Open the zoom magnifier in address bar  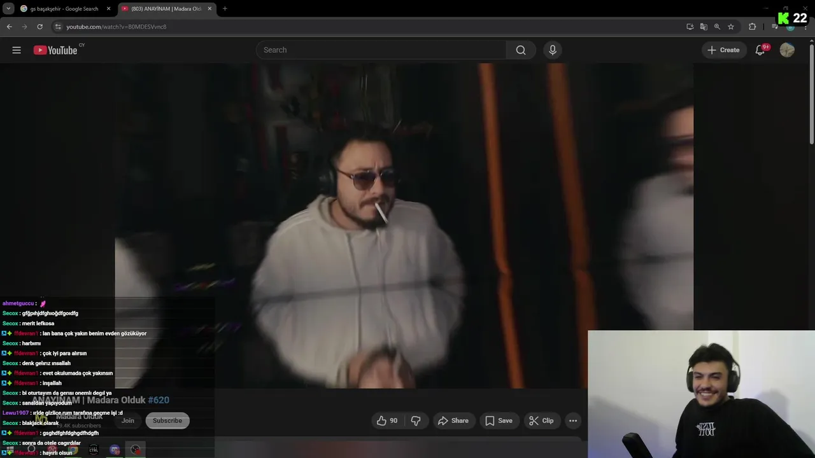pos(717,27)
